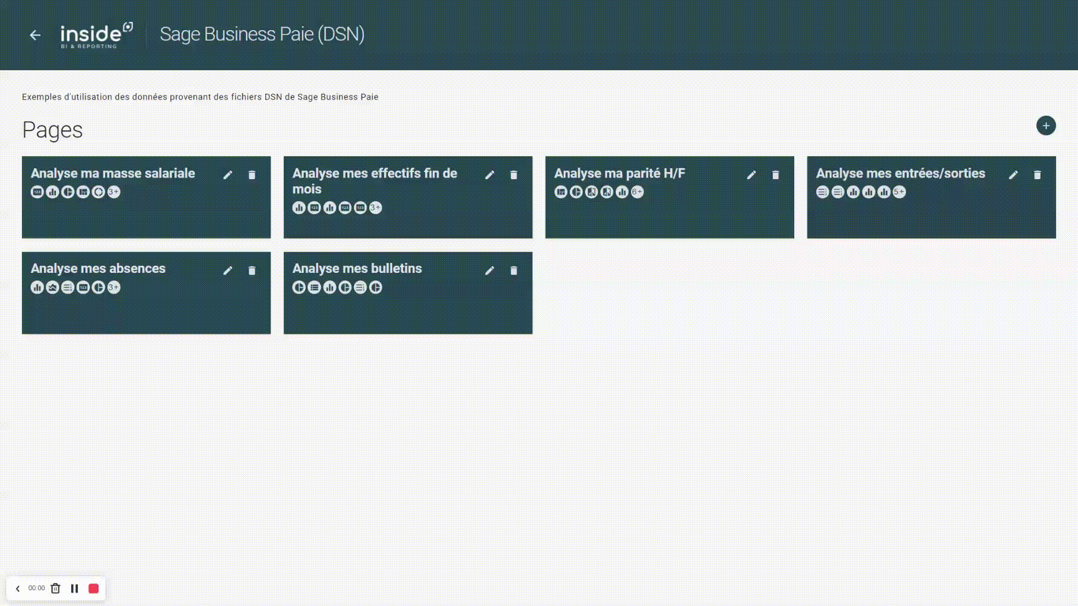Click the Sage Business Paie (DSN) title
This screenshot has width=1078, height=606.
tap(262, 35)
